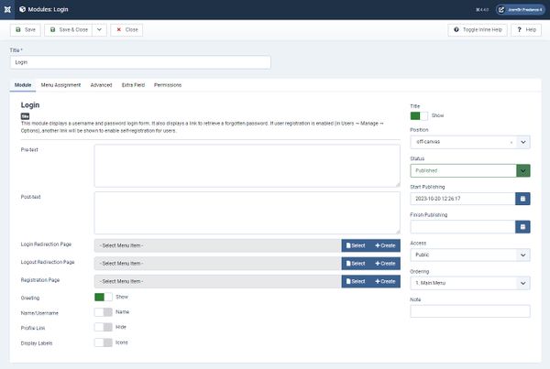This screenshot has height=369, width=550.
Task: Switch to the Menu Assignment tab
Action: point(60,85)
